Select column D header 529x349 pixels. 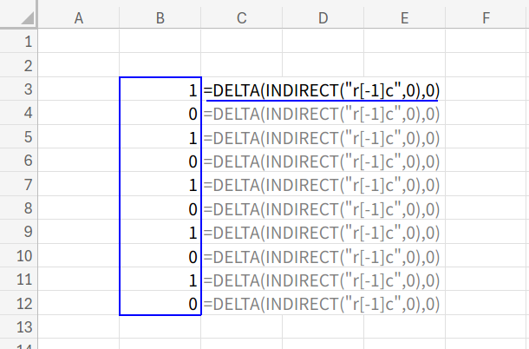pos(323,16)
